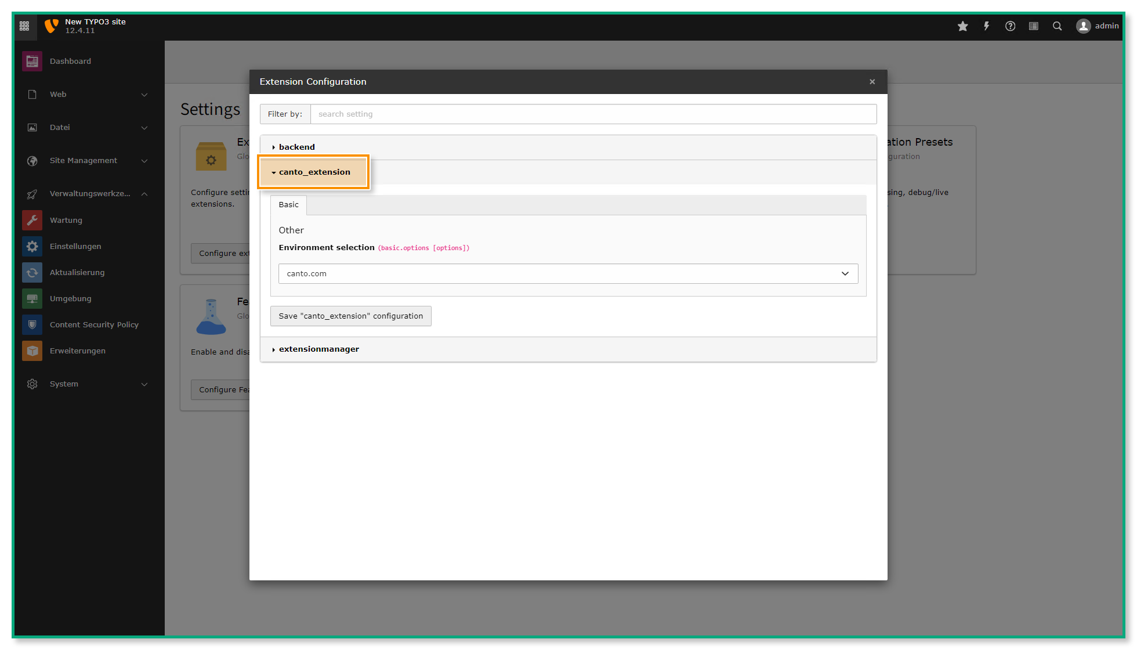
Task: Open bookmarks star icon in top bar
Action: tap(963, 26)
